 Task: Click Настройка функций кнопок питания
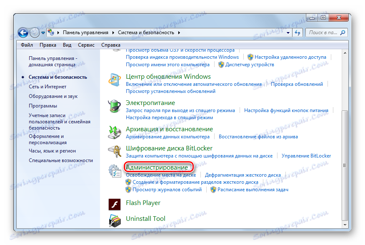click(286, 110)
